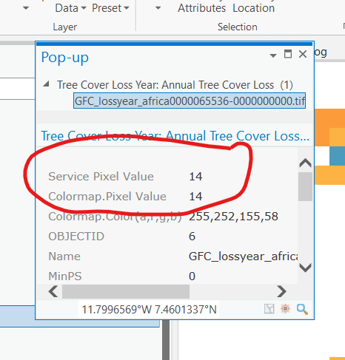Select GFC_lossyear_africa0000065536-0000000000.tif item
Viewport: 345px width, 360px height.
[x=190, y=101]
